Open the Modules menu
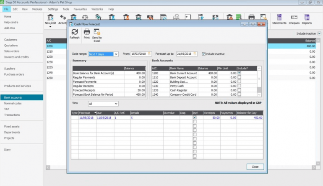 click(37, 9)
